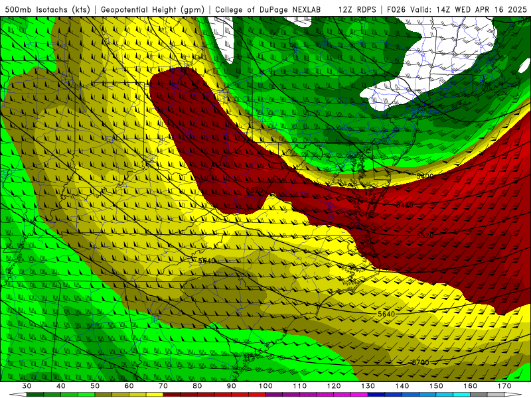Screen dimensions: 531x398
Task: Click the 110 kt colorbar tick label
Action: (x=300, y=386)
